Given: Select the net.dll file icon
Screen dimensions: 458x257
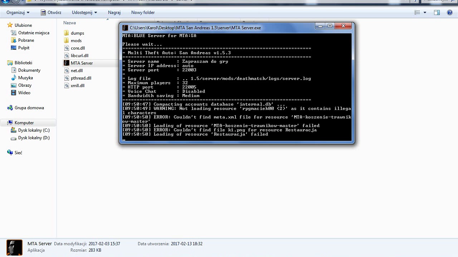Looking at the screenshot, I should (x=67, y=70).
